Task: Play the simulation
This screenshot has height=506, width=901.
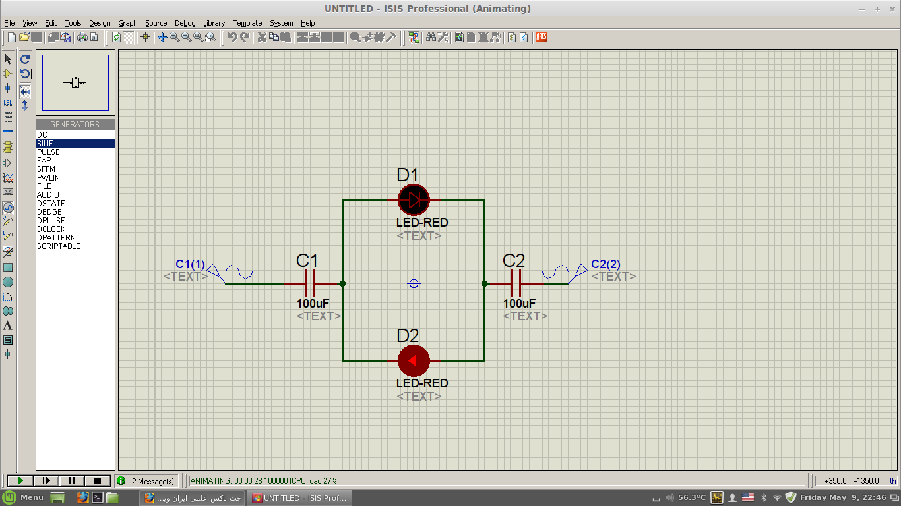Action: point(20,481)
